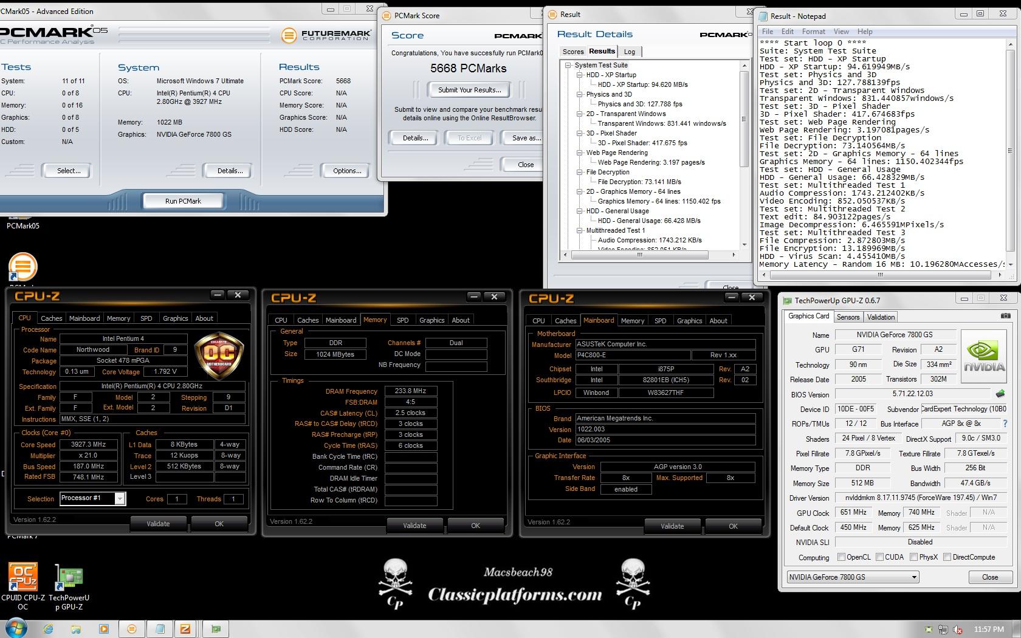The height and width of the screenshot is (638, 1021).
Task: Click the Notepad title bar icon
Action: tap(763, 16)
